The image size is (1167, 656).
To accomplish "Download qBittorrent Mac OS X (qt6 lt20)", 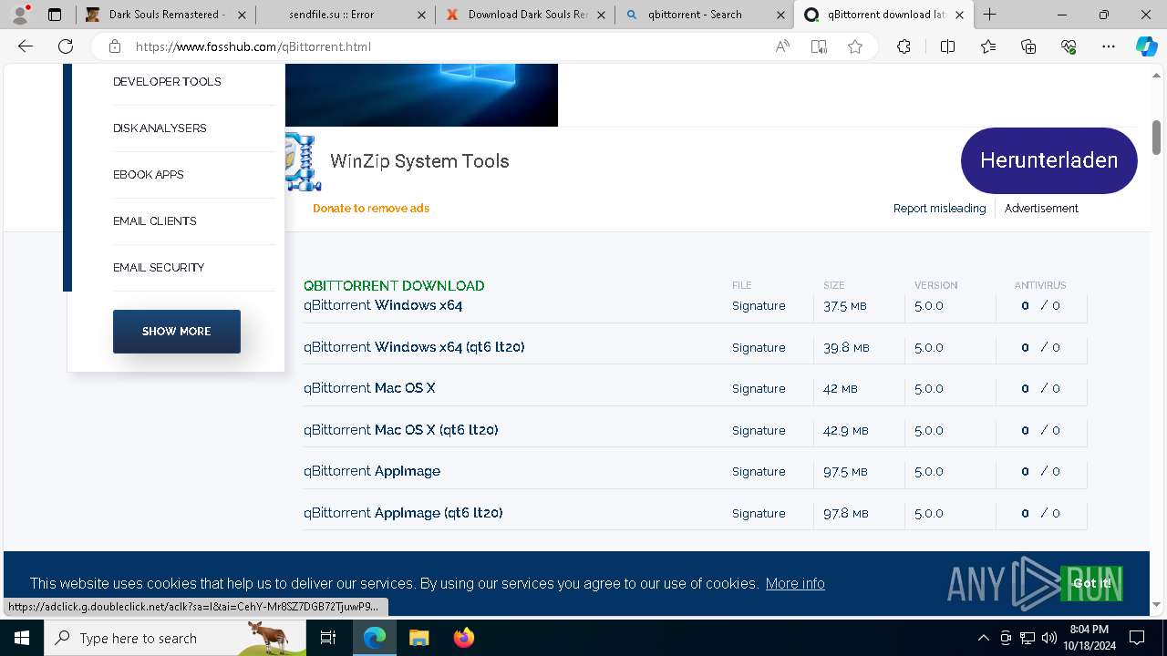I will pos(401,430).
